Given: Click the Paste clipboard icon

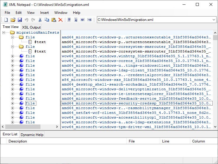Looking at the screenshot, I should (x=53, y=20).
